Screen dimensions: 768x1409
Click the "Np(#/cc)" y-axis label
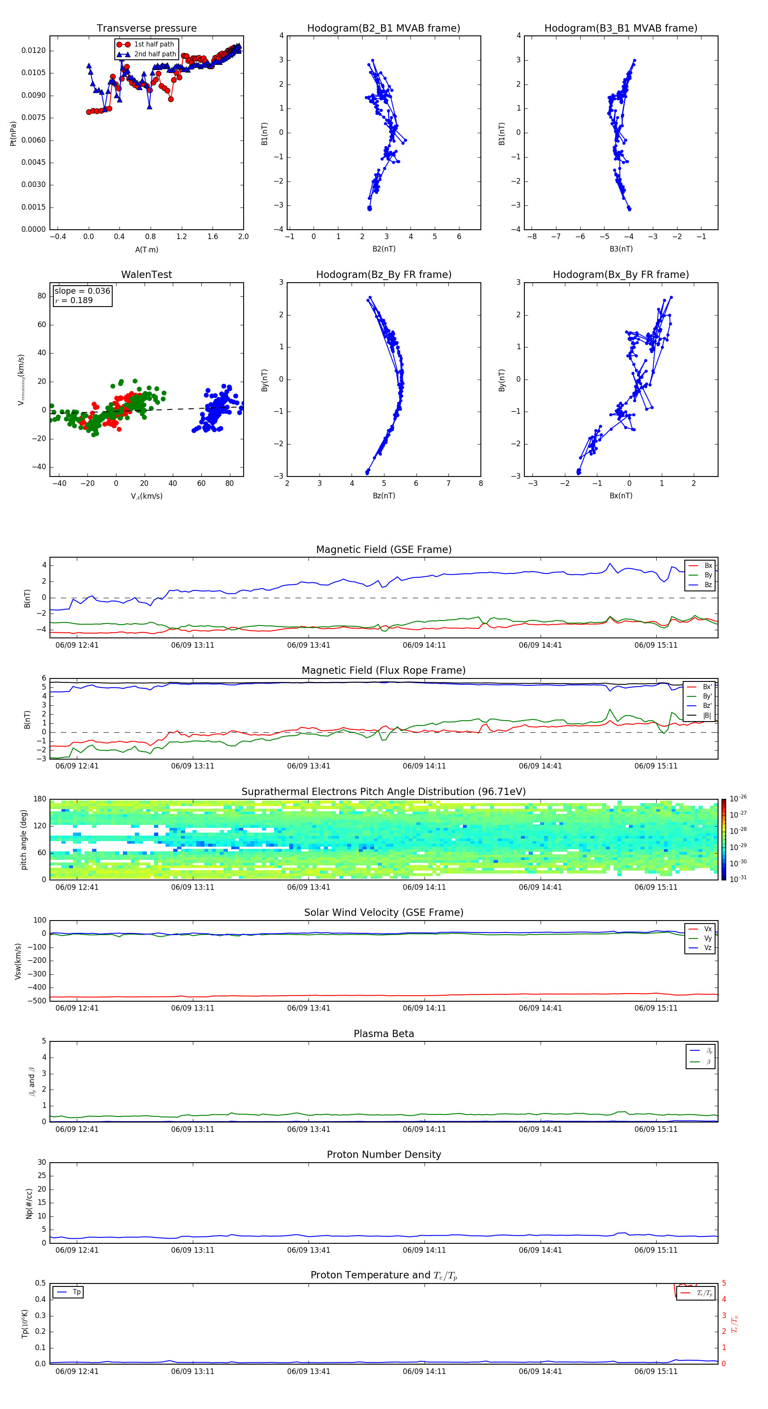click(29, 1203)
